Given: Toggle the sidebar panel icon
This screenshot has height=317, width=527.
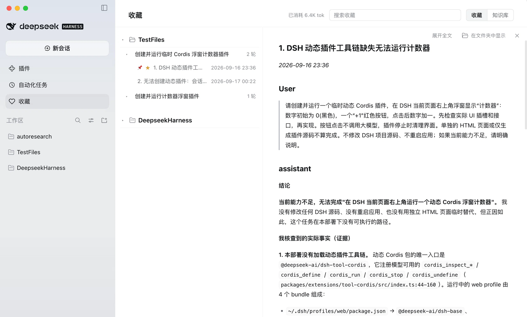Looking at the screenshot, I should coord(104,8).
